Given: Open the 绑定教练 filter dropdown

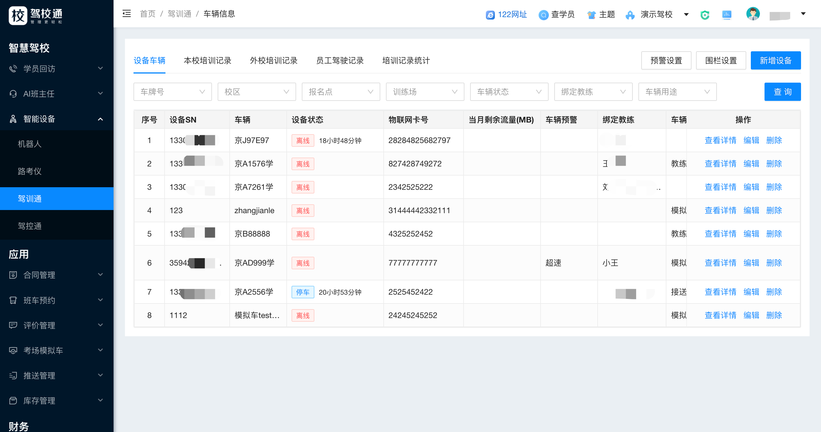Looking at the screenshot, I should (x=593, y=92).
